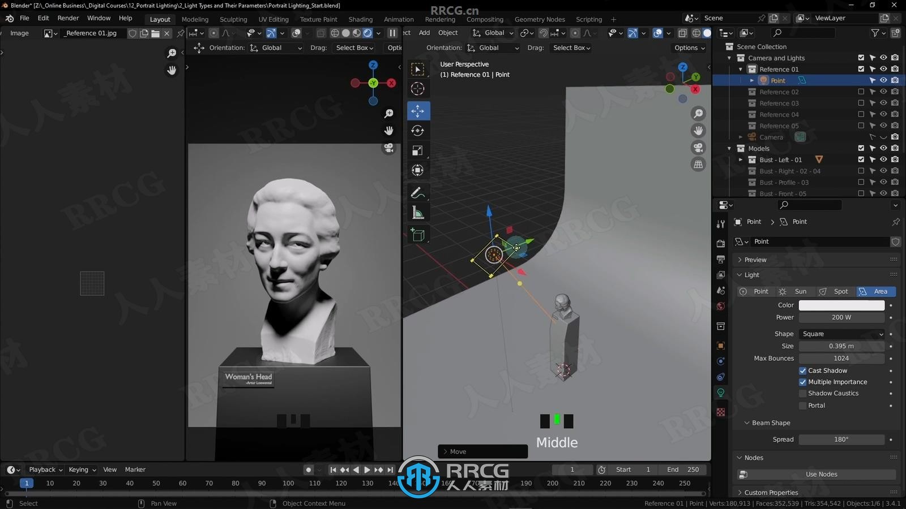Toggle auto keying record button
The width and height of the screenshot is (906, 509).
(308, 469)
